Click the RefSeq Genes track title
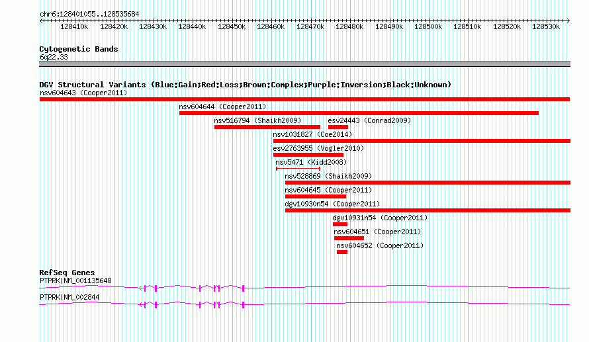This screenshot has width=589, height=342. tap(67, 273)
